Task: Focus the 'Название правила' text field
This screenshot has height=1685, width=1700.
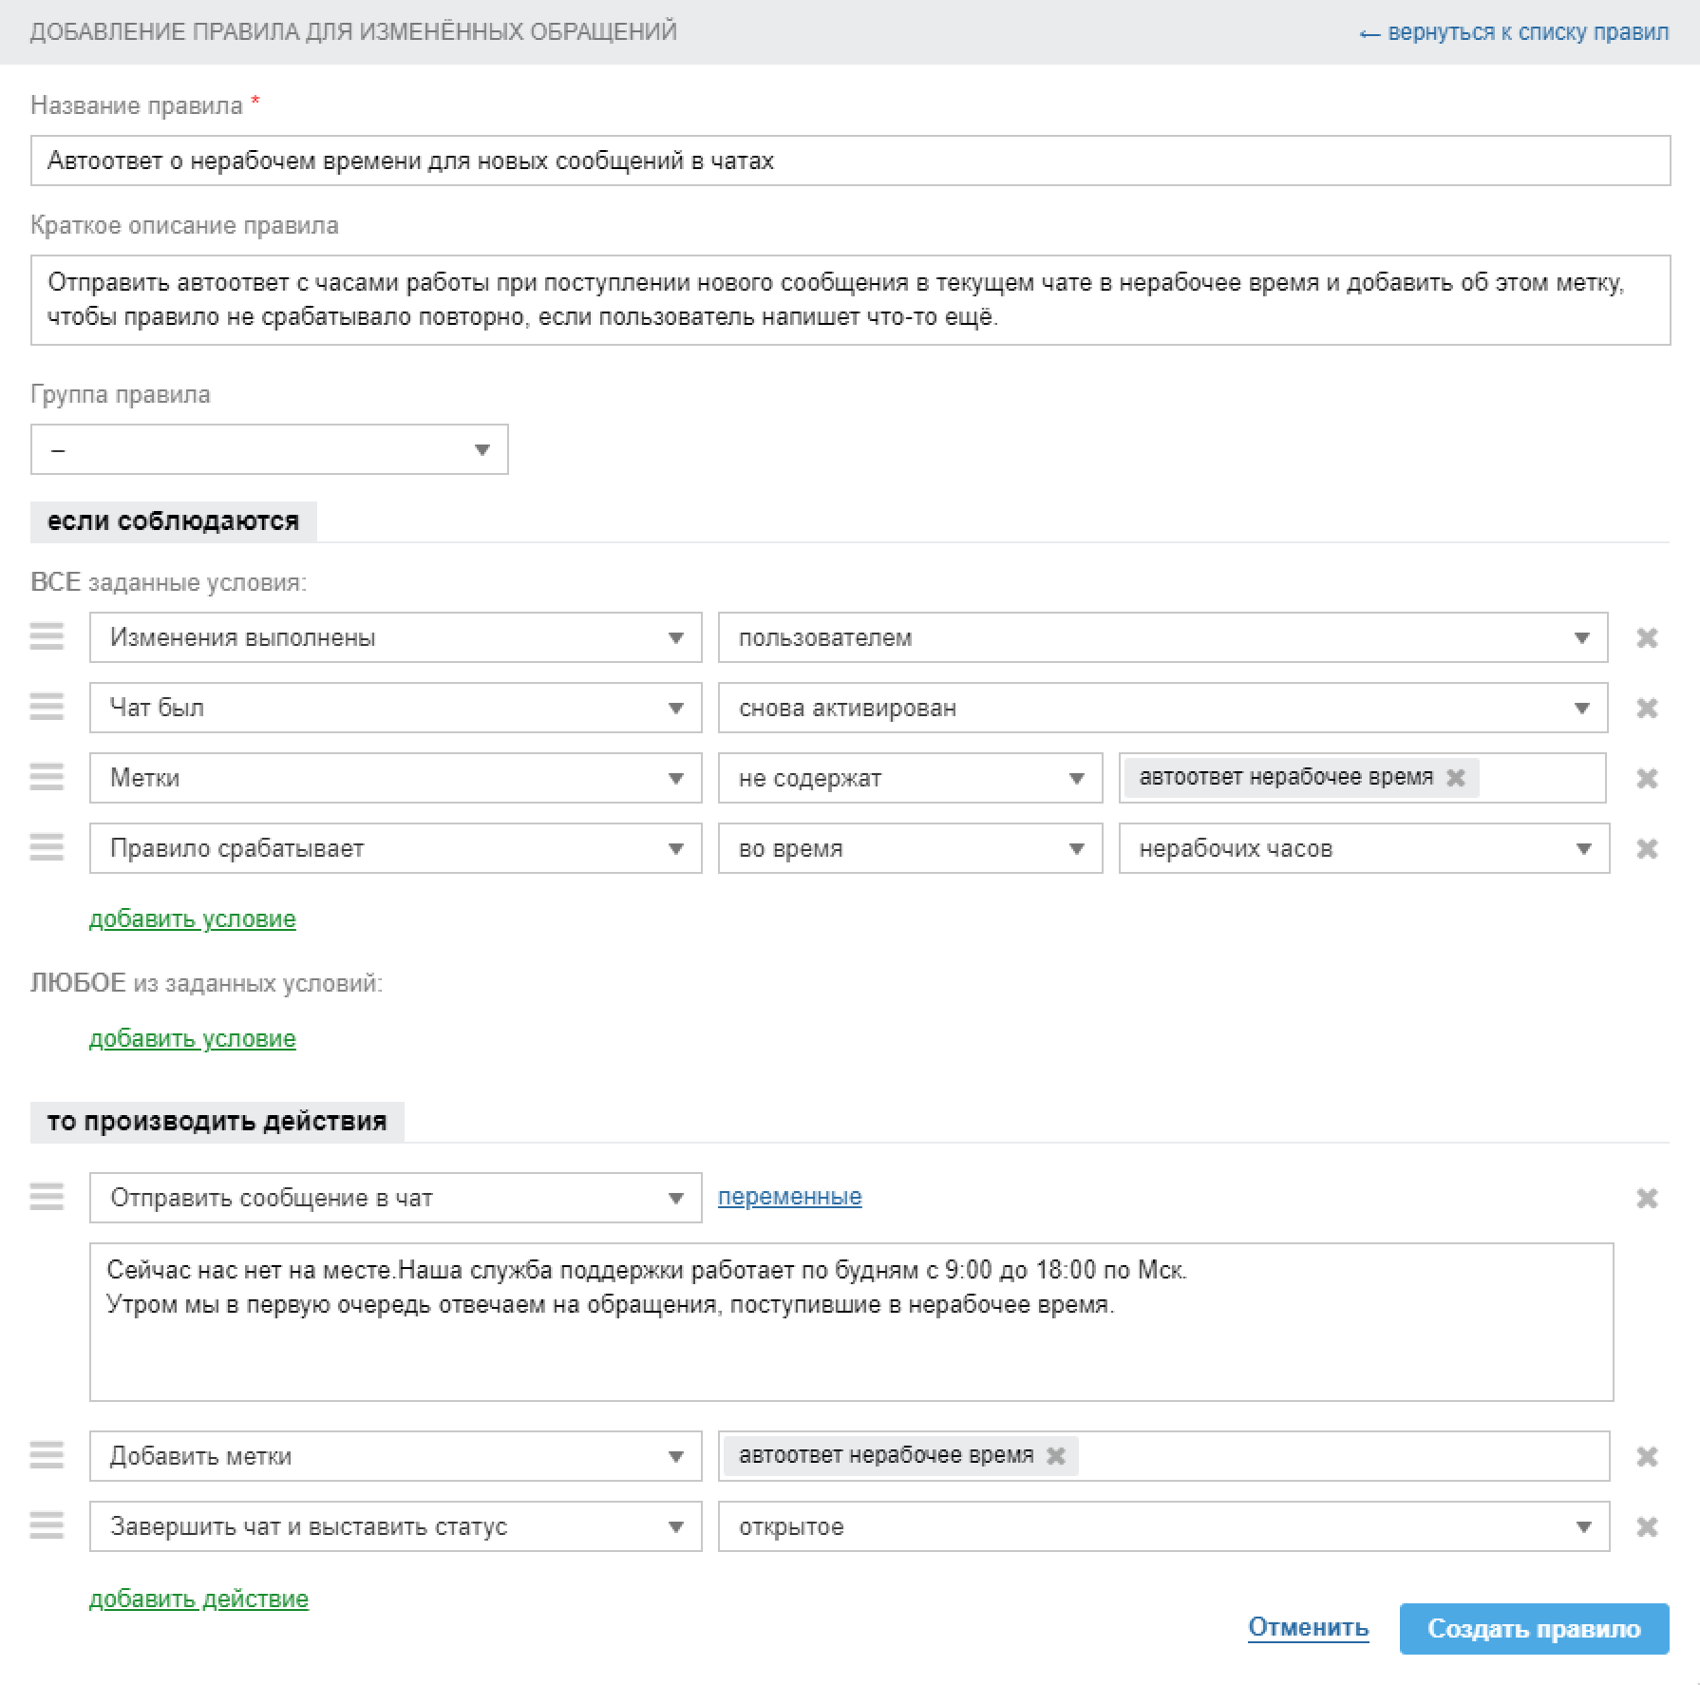Action: click(x=850, y=161)
